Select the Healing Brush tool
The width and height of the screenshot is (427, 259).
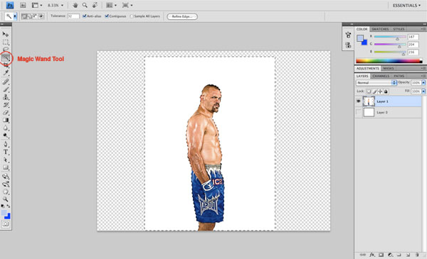click(6, 82)
